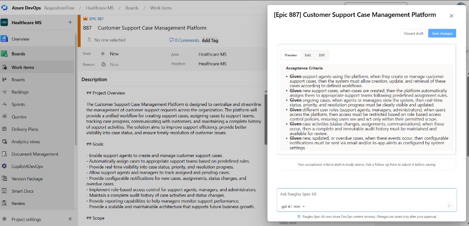Collapse the sidebar with double chevron
469x226 pixels.
(x=70, y=219)
